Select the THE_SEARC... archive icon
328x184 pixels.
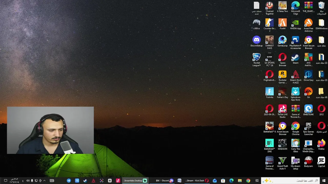(x=309, y=7)
